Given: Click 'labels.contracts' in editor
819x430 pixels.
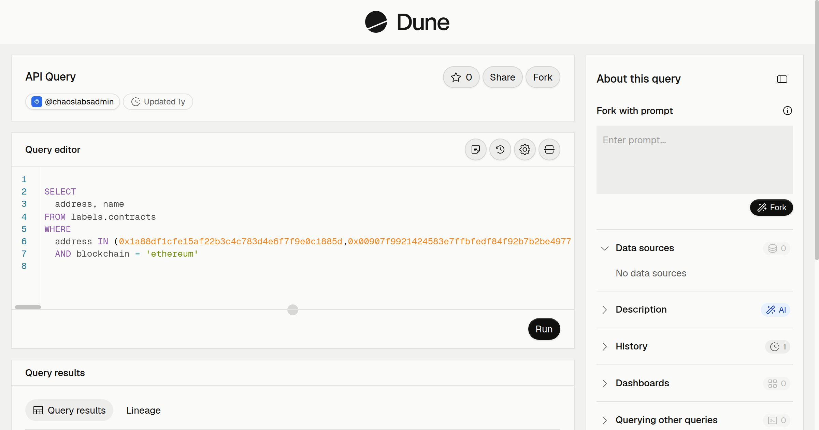Looking at the screenshot, I should (x=113, y=217).
